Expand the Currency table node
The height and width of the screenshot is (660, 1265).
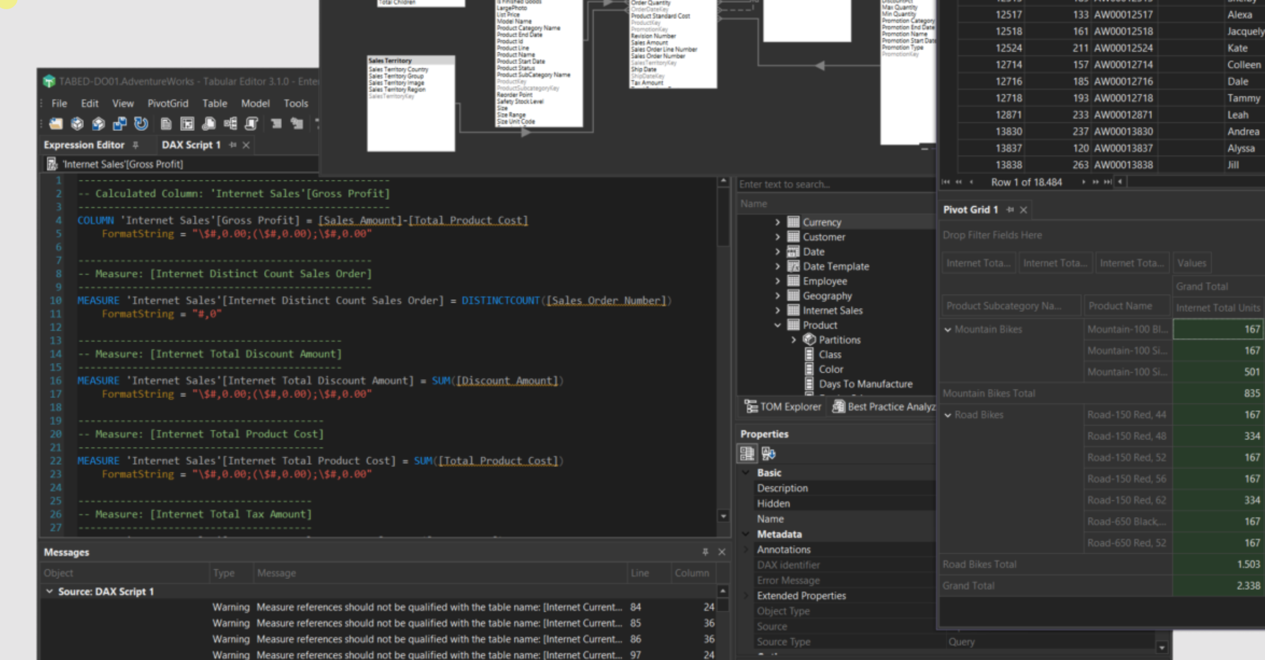pyautogui.click(x=777, y=222)
